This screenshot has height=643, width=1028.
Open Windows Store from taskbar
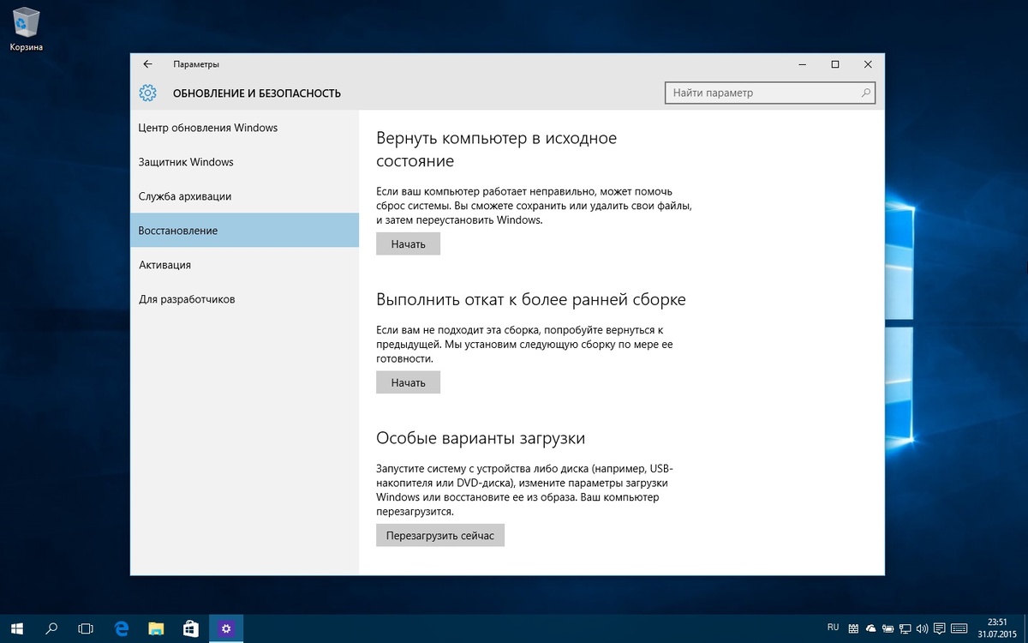191,628
